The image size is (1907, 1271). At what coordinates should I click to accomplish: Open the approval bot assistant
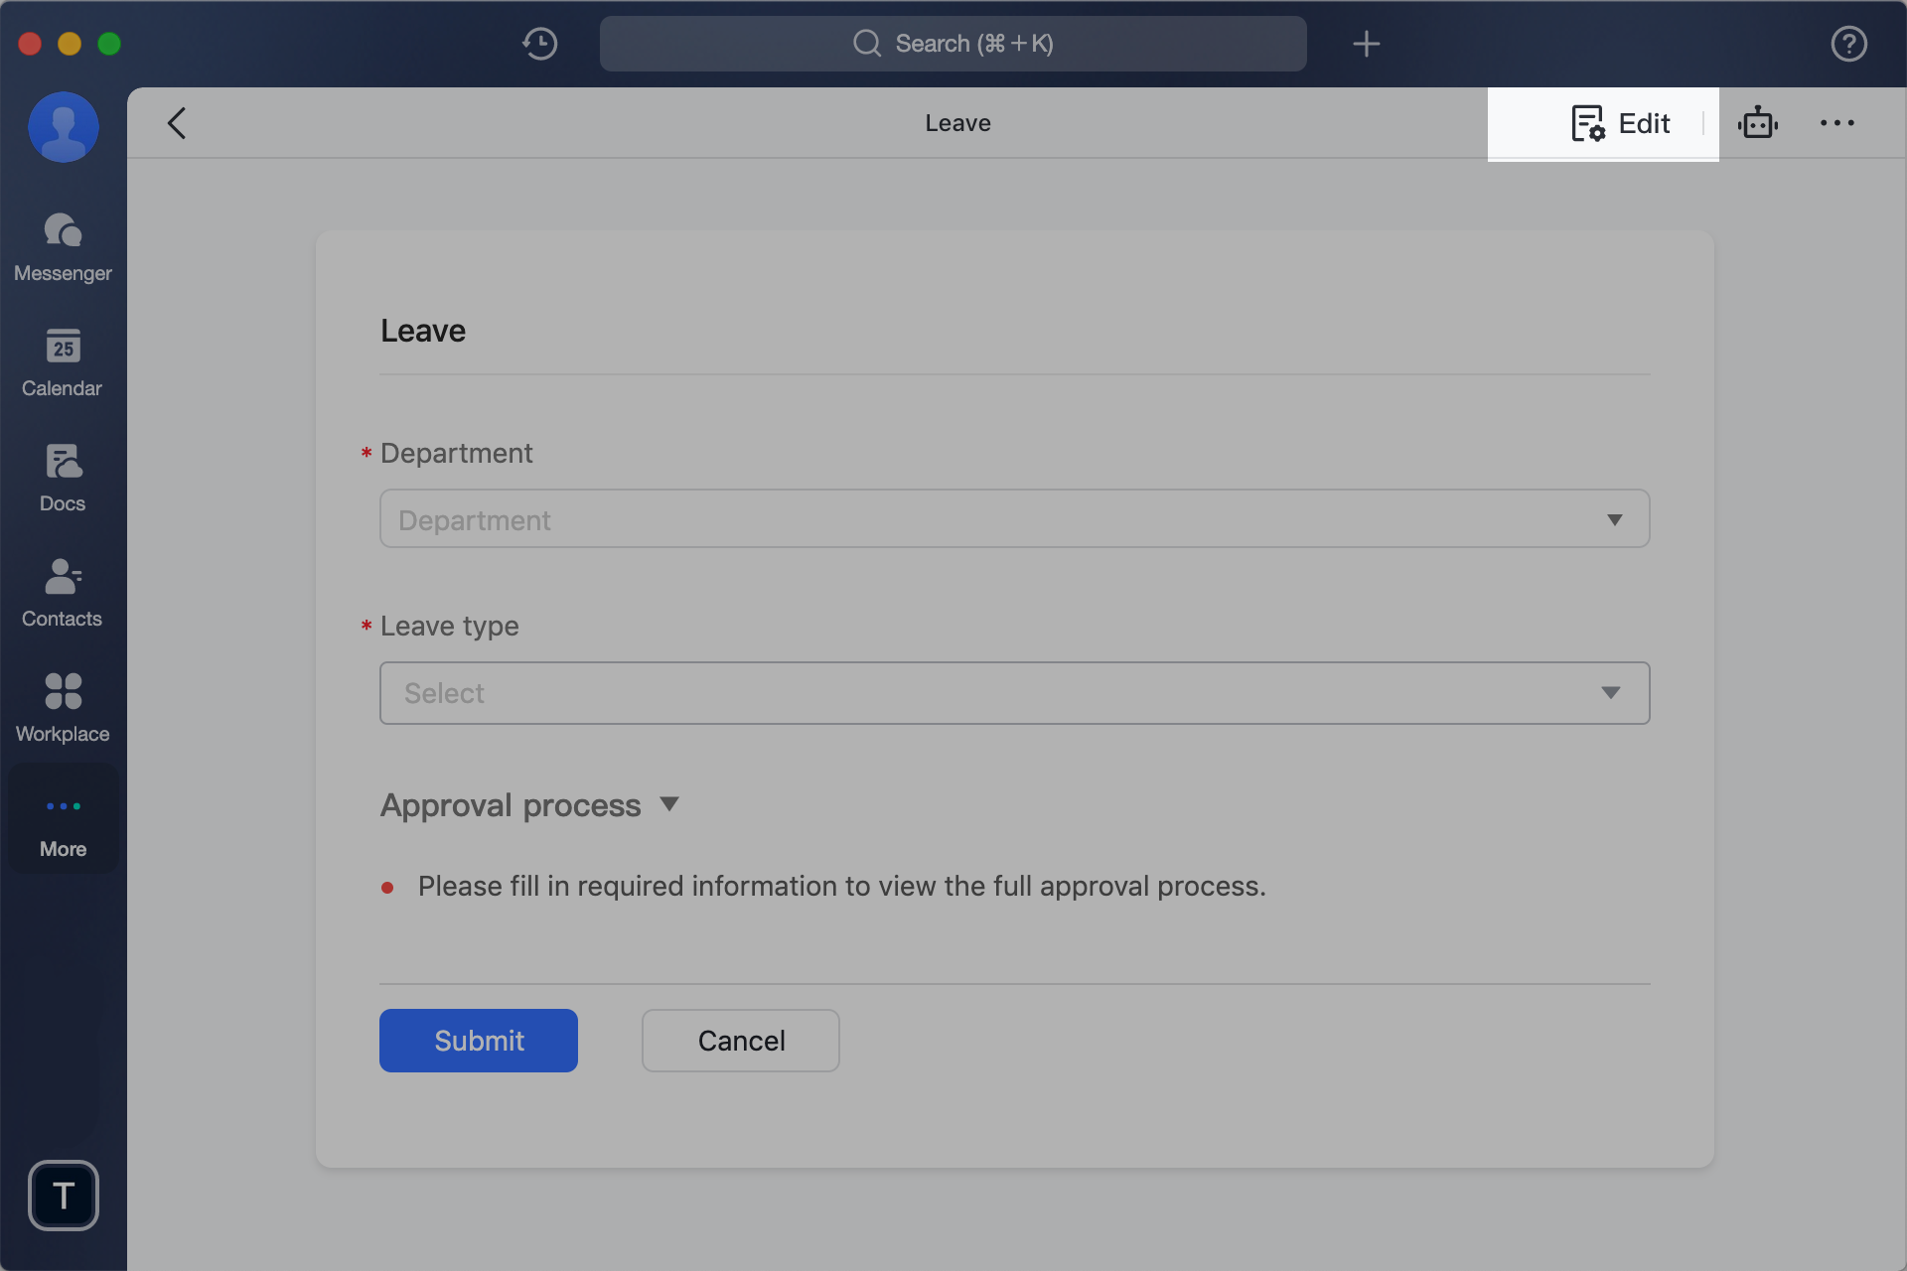click(1758, 122)
